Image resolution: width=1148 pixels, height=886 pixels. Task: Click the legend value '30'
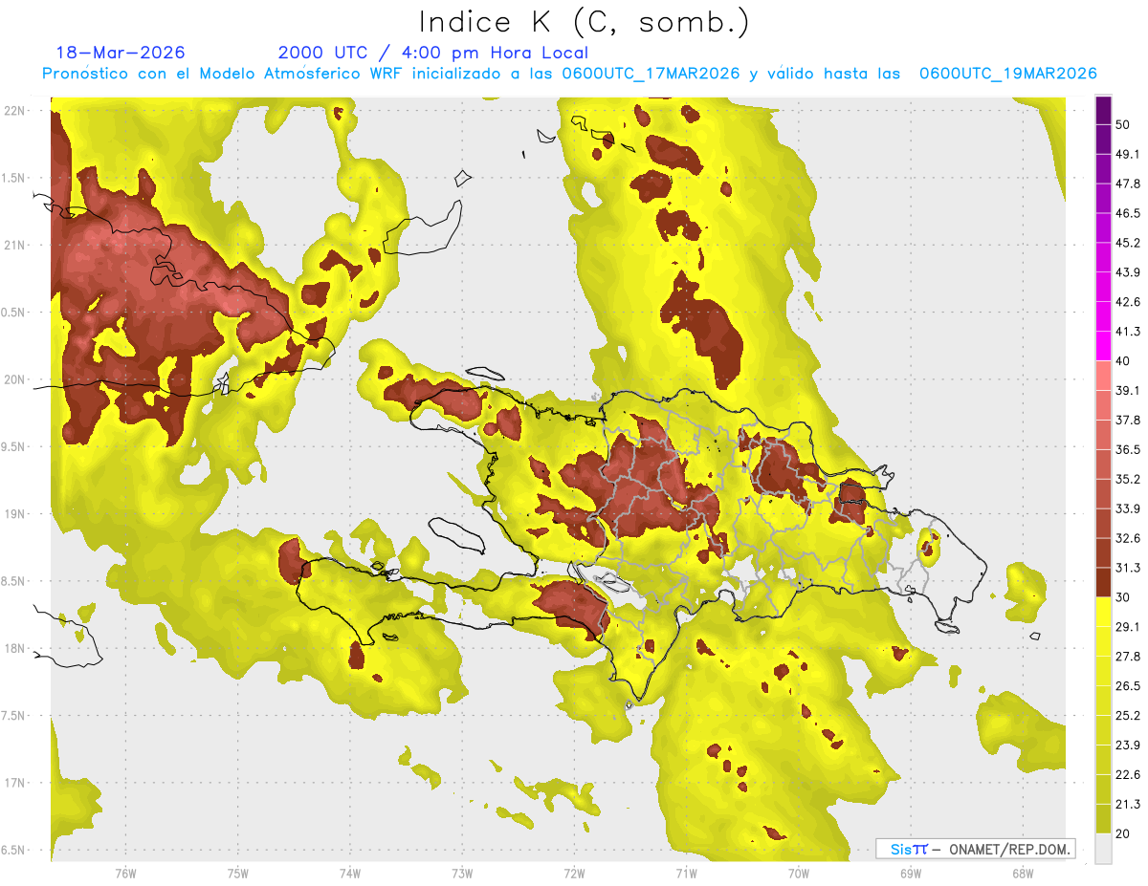pos(1122,597)
